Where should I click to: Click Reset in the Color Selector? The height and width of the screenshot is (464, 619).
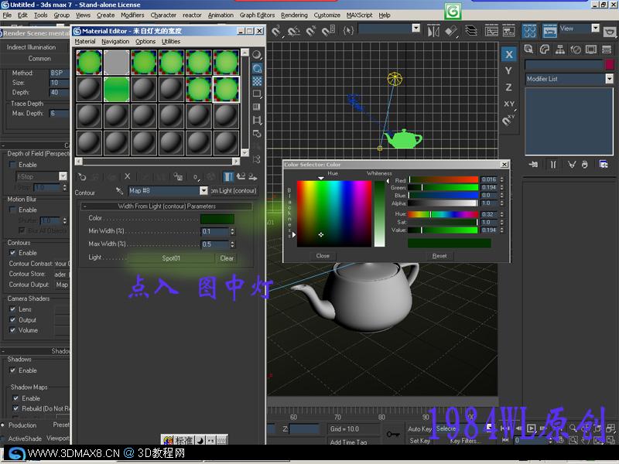(x=439, y=256)
